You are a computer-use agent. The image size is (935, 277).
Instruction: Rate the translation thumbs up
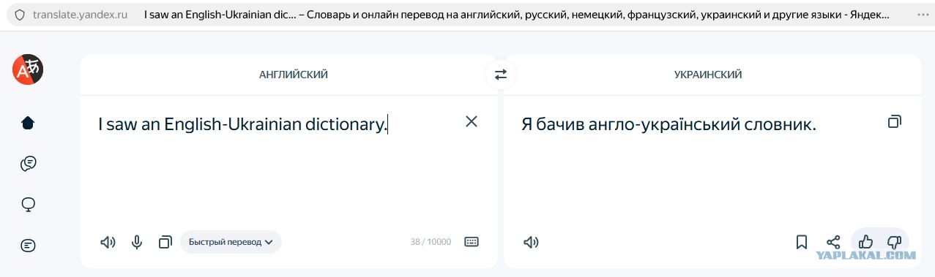click(x=865, y=242)
